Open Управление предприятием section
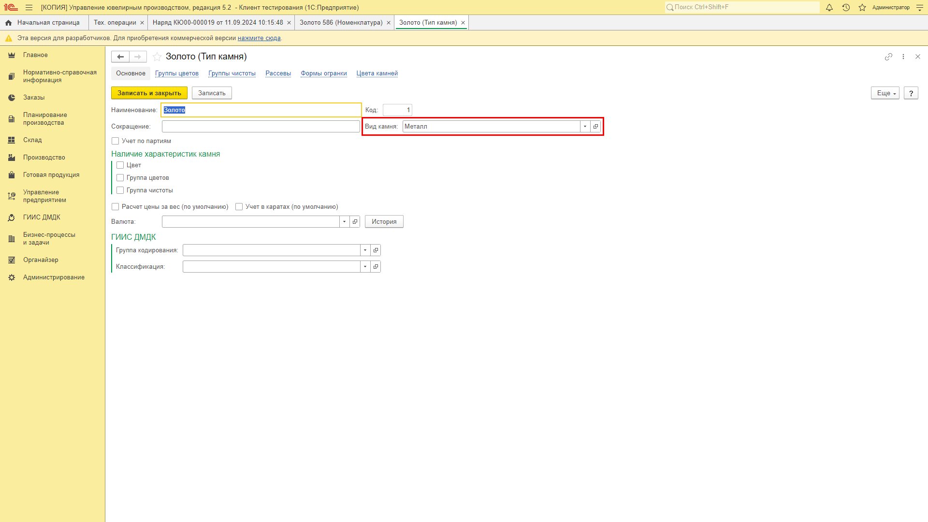Viewport: 928px width, 522px height. [44, 196]
